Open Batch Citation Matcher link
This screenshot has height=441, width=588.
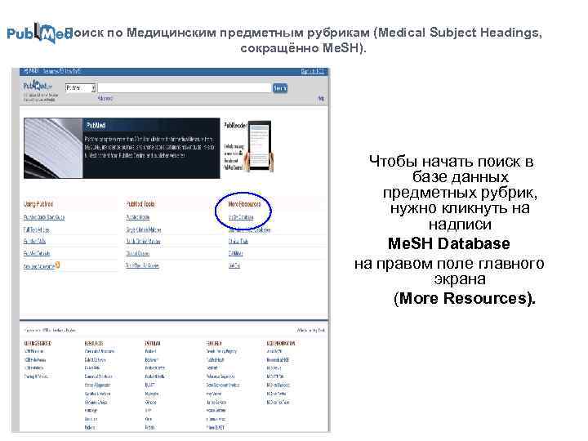point(143,241)
